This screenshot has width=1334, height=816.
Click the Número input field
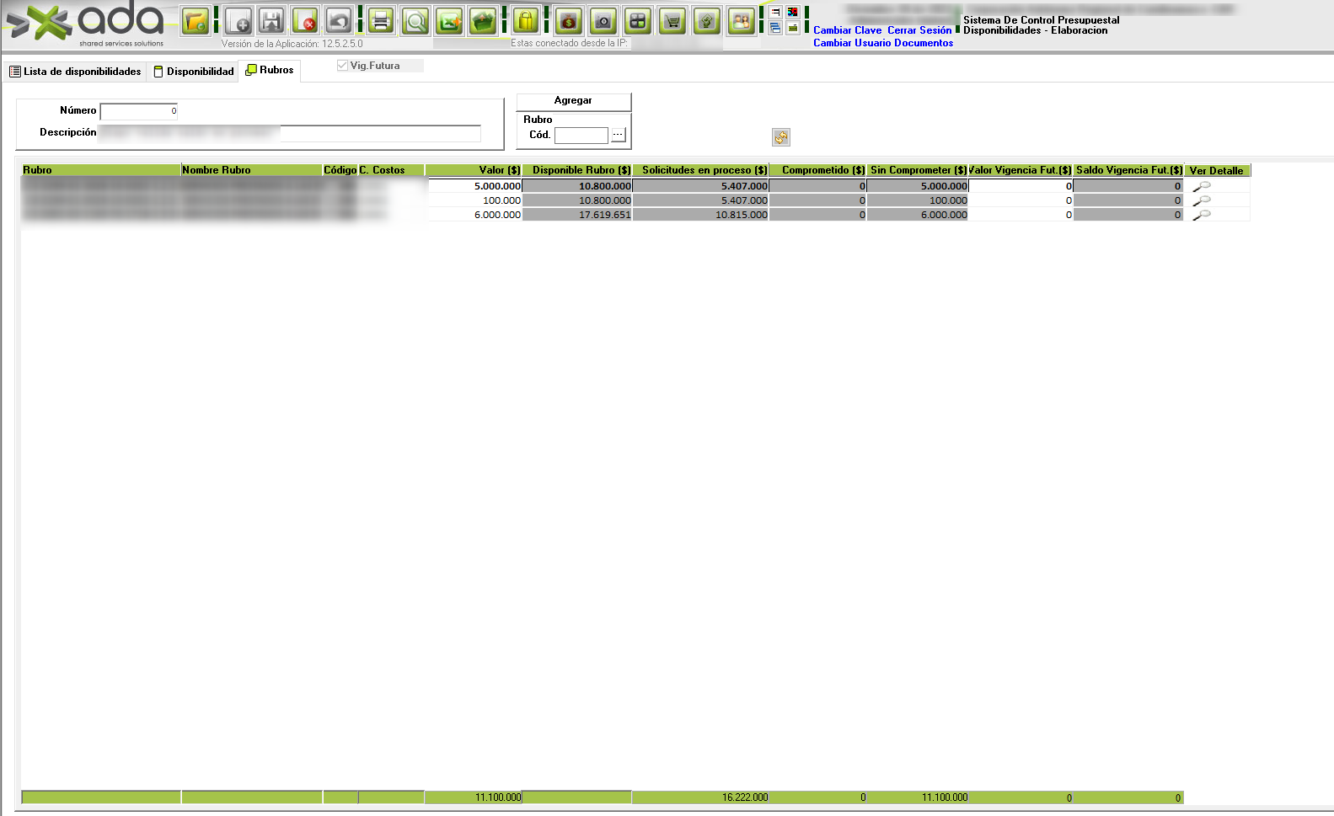coord(139,111)
